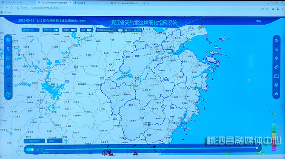Toggle the 预警产品 switch
The width and height of the screenshot is (285, 159).
point(56,30)
